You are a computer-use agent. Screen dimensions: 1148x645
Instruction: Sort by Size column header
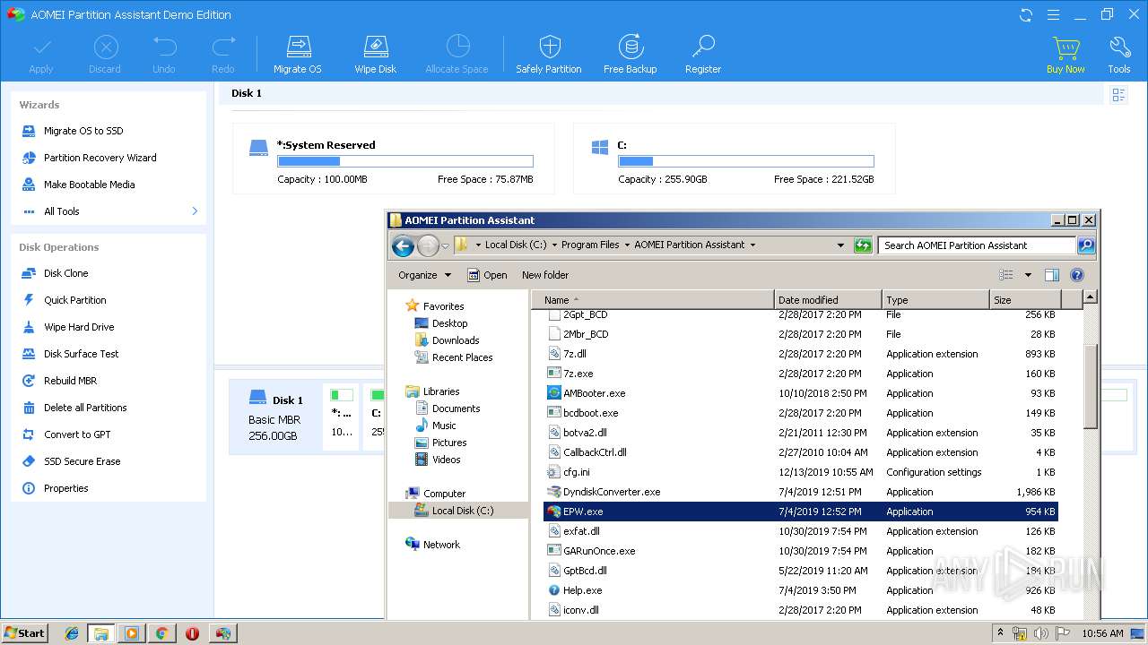(x=1025, y=300)
